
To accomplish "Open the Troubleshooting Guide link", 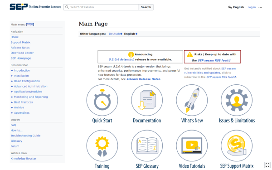I will point(25,136).
